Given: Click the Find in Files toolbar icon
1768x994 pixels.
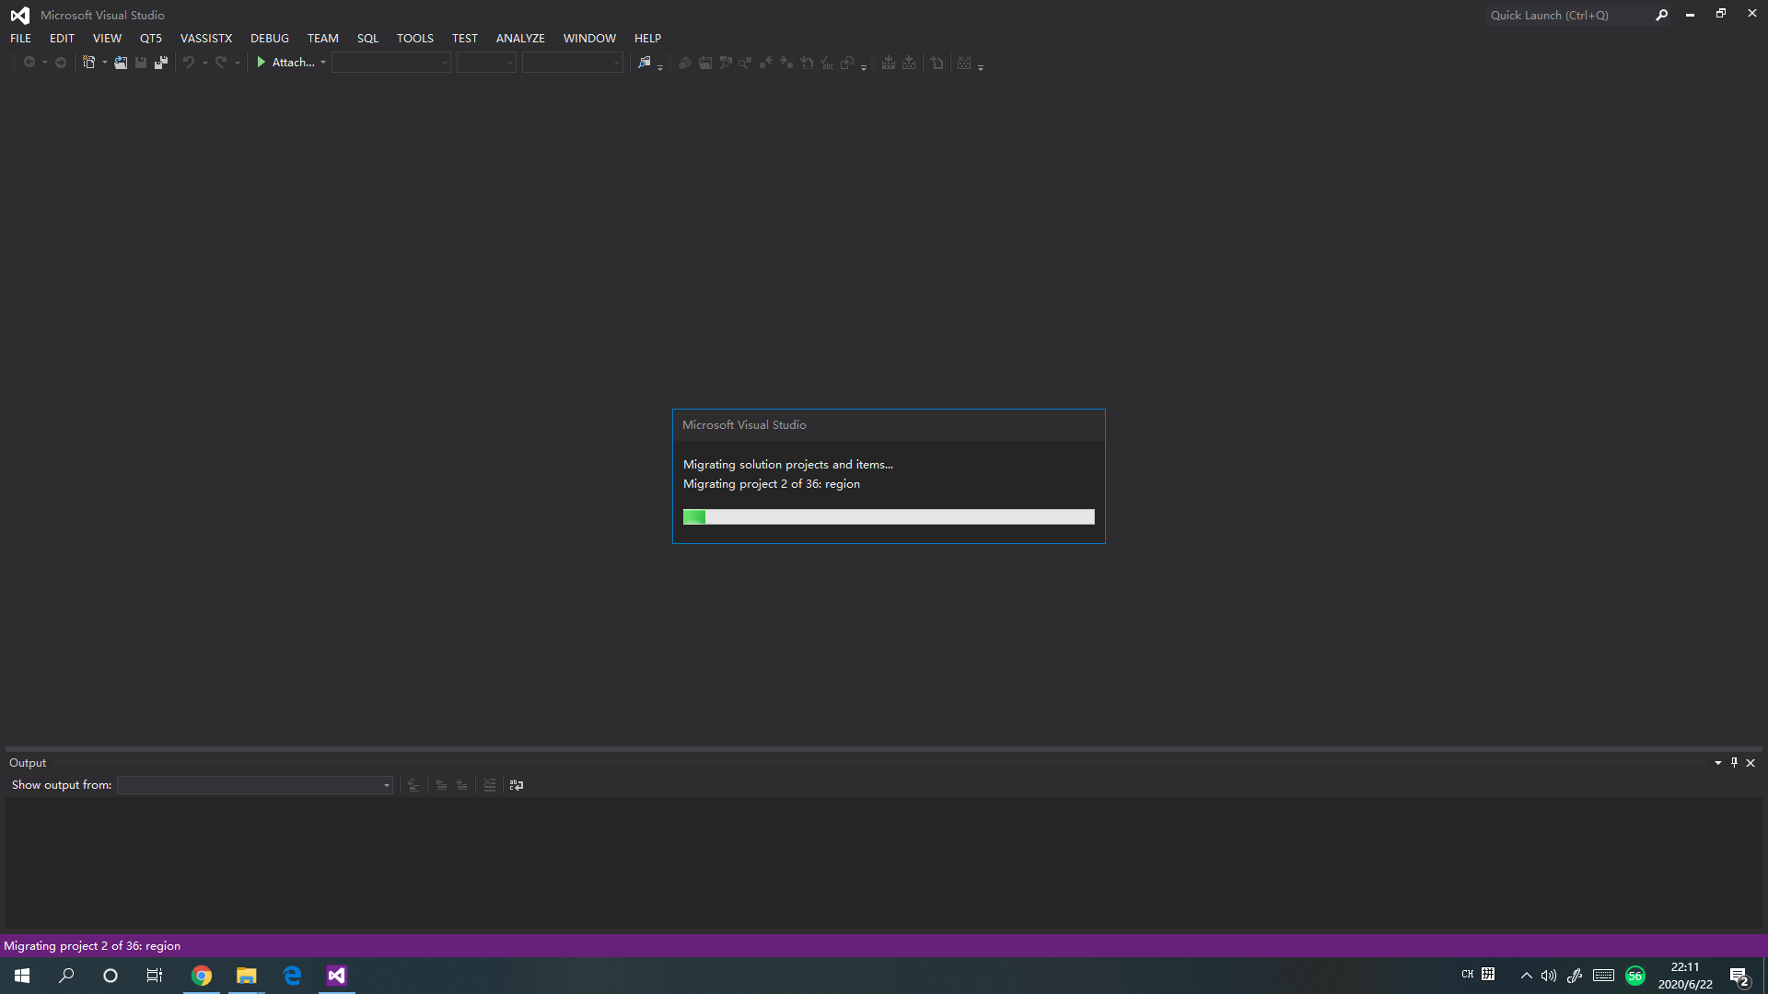Looking at the screenshot, I should [645, 63].
